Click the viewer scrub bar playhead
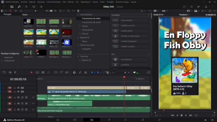The height and width of the screenshot is (122, 217). click(x=164, y=110)
